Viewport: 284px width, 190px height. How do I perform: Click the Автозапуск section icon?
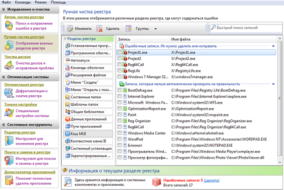pyautogui.click(x=68, y=60)
